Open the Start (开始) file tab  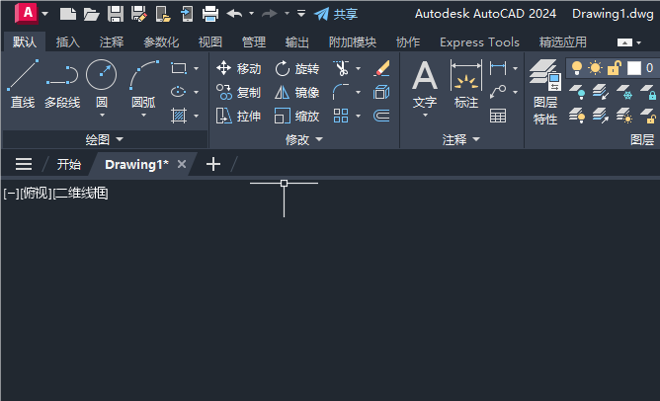(x=69, y=164)
